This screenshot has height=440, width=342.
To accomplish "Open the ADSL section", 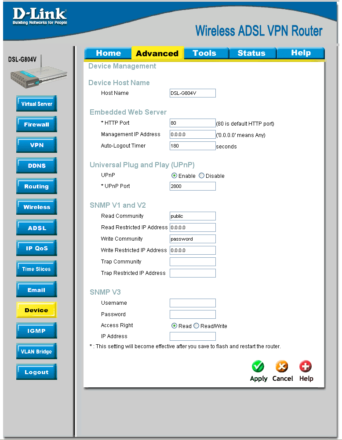I will (x=36, y=227).
